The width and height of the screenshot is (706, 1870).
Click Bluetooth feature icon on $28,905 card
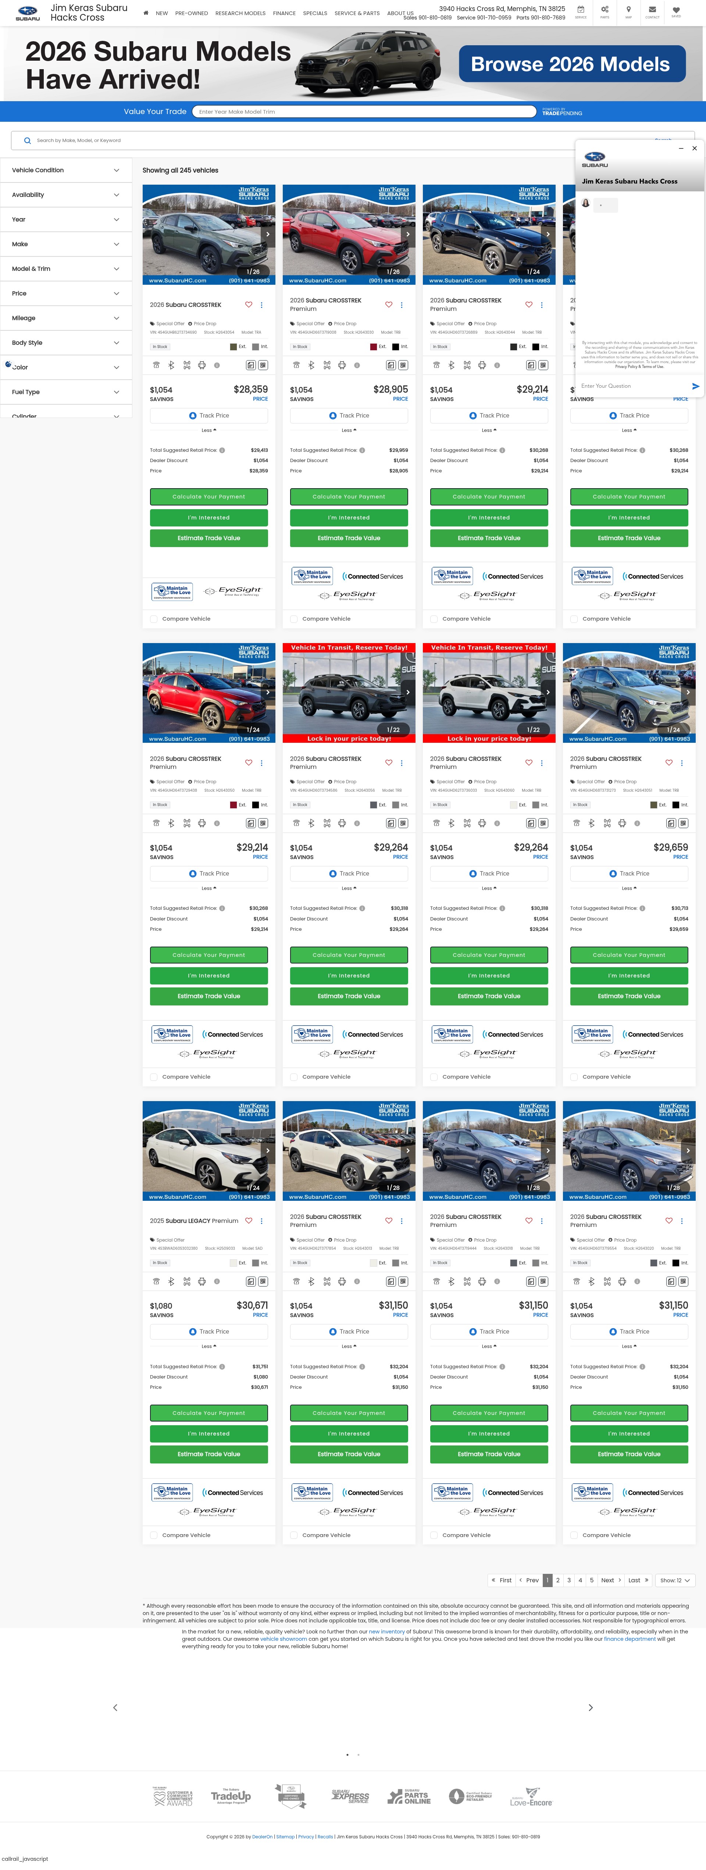pyautogui.click(x=311, y=365)
